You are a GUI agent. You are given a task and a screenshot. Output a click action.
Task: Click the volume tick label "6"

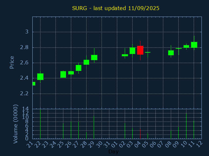pos(27,126)
